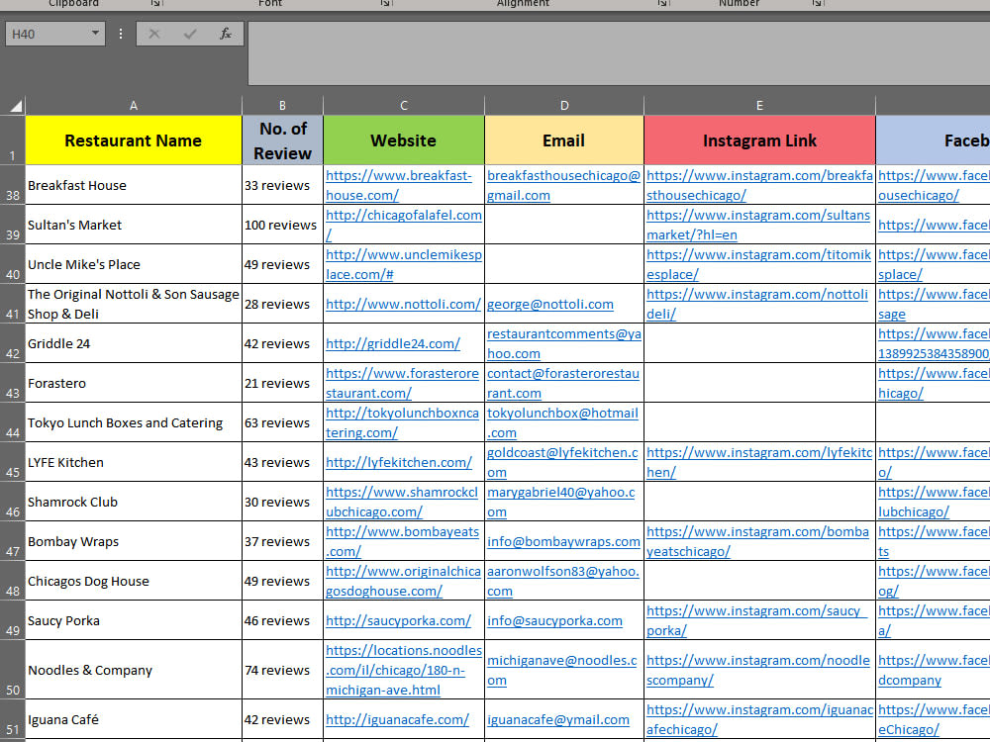Click the Enter checkmark formula bar icon

[189, 34]
